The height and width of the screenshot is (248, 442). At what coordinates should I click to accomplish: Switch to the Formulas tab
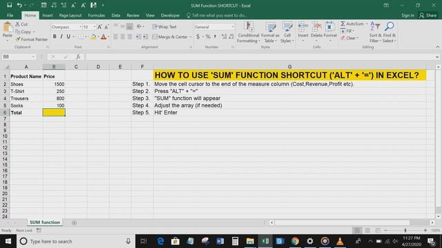[97, 15]
